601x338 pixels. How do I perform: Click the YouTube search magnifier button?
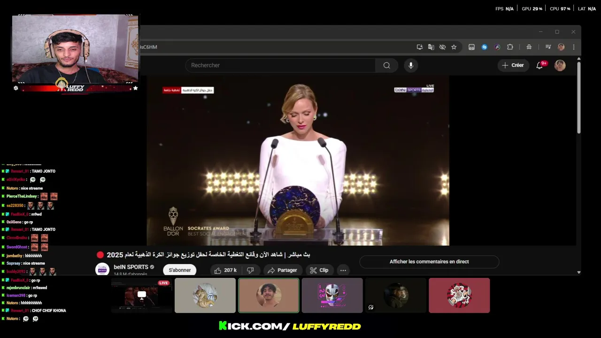point(386,65)
